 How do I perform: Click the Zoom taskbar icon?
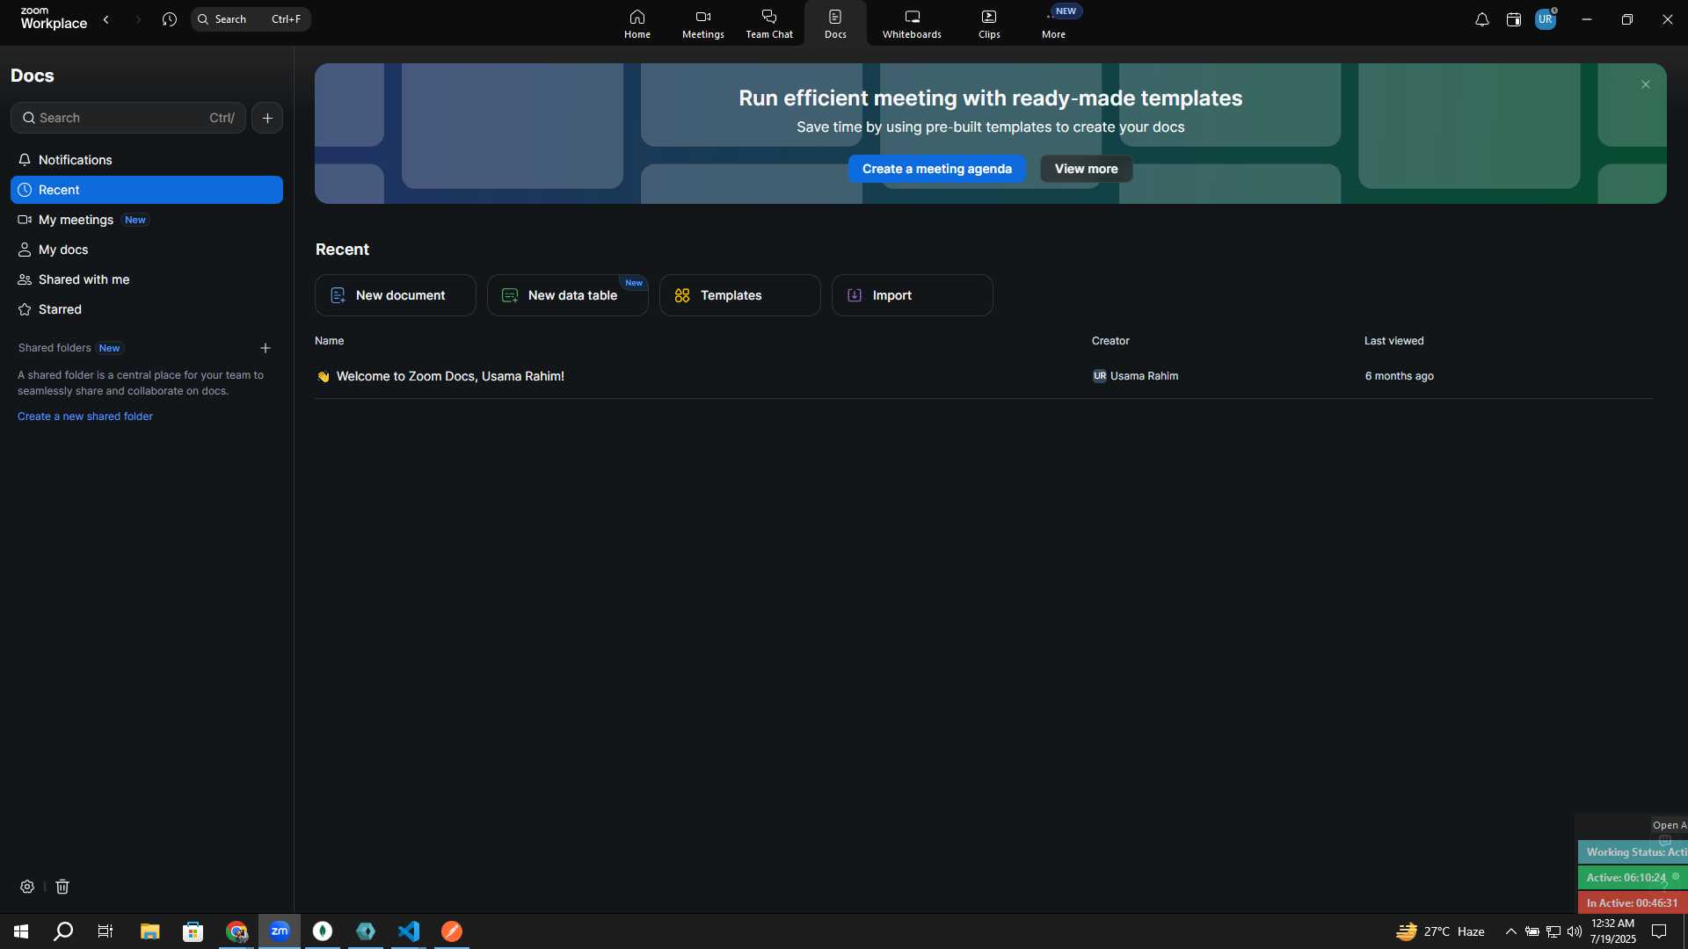[280, 931]
